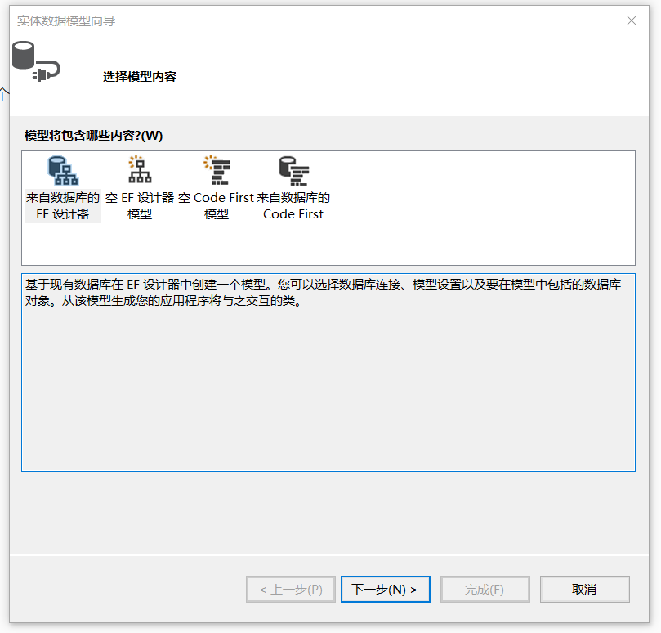Click the 实体数据模型向导 window title
Viewport: 661px width, 633px height.
(66, 20)
